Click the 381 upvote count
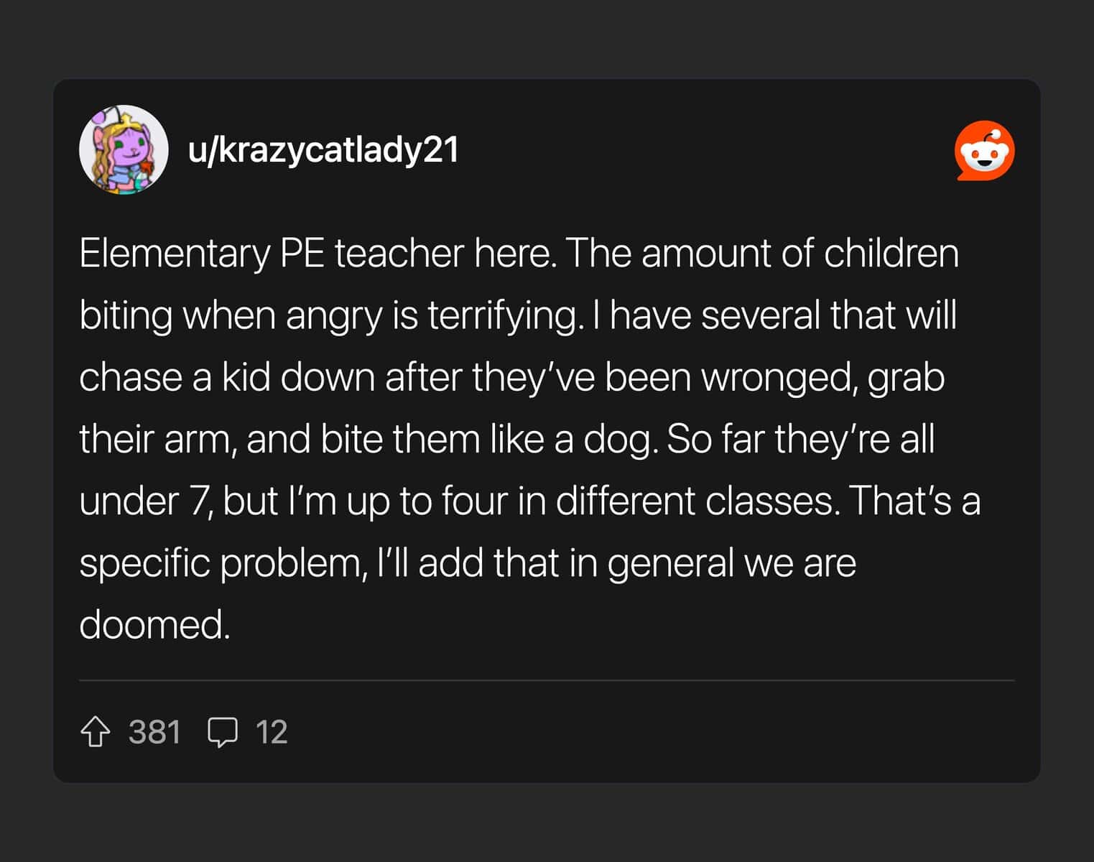The image size is (1094, 862). [154, 733]
